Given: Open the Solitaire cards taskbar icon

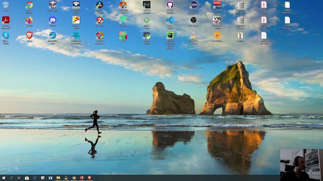Looking at the screenshot, I should point(42,178).
